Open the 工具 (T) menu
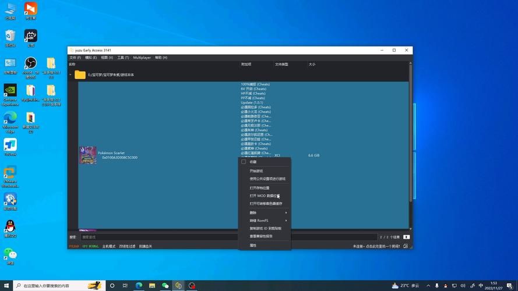518x291 pixels. click(x=123, y=58)
